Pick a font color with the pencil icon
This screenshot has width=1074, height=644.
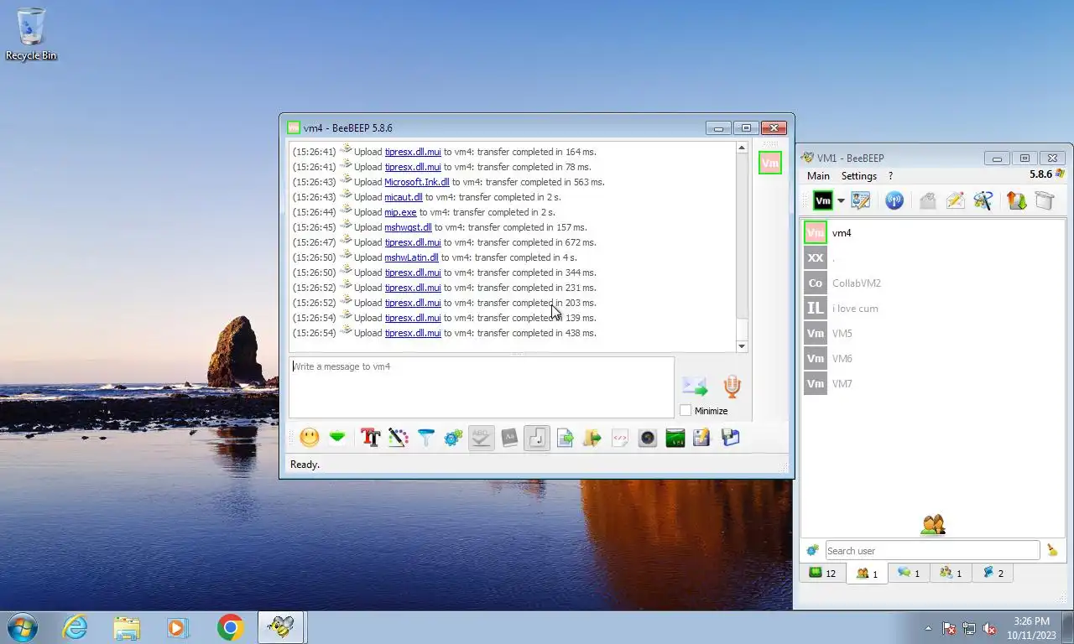[x=398, y=438]
